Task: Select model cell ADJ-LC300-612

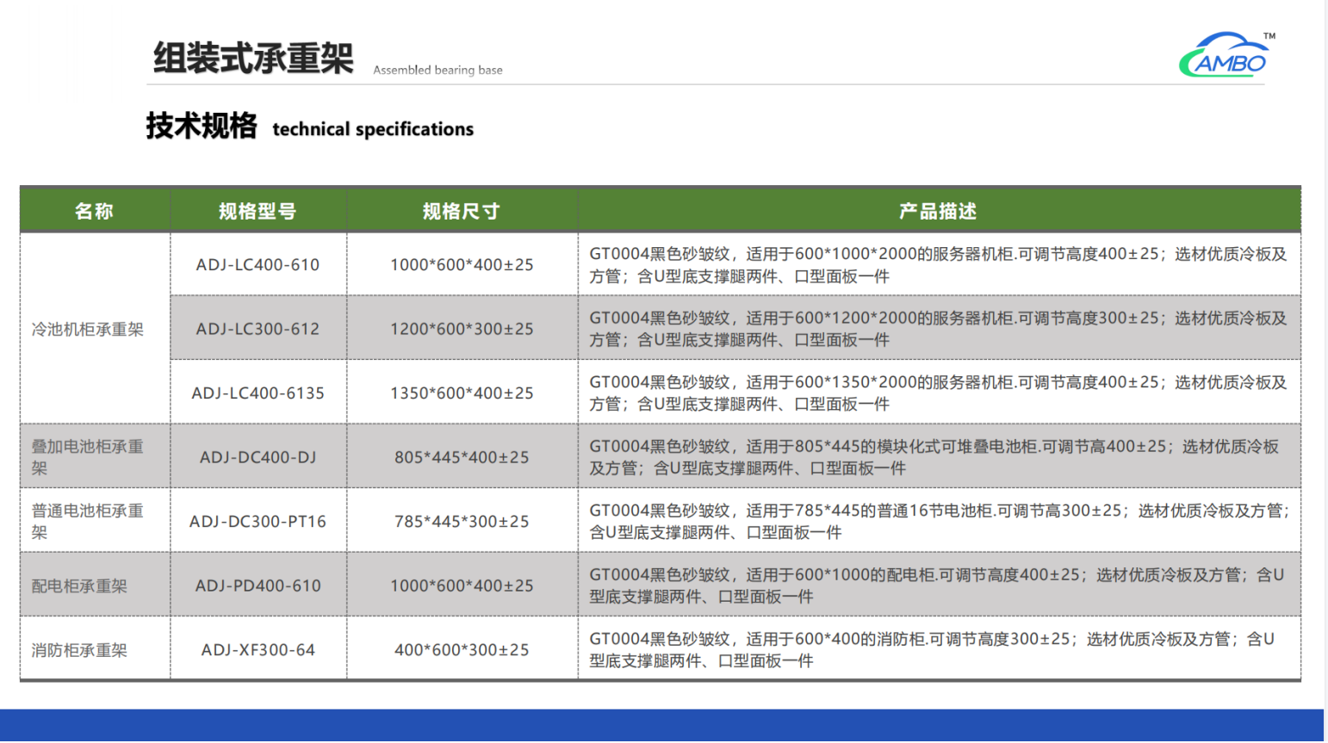Action: (258, 329)
